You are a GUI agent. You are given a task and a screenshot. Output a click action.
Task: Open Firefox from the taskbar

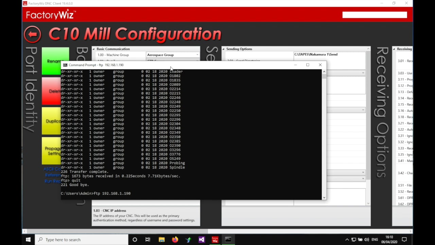pyautogui.click(x=175, y=240)
